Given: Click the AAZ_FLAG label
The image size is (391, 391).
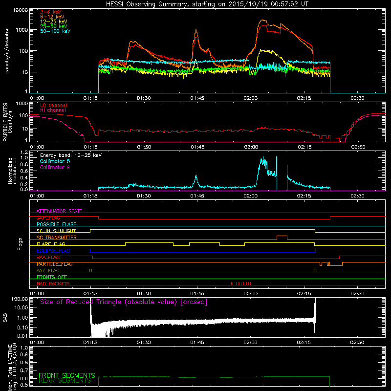Looking at the screenshot, I should [x=48, y=270].
